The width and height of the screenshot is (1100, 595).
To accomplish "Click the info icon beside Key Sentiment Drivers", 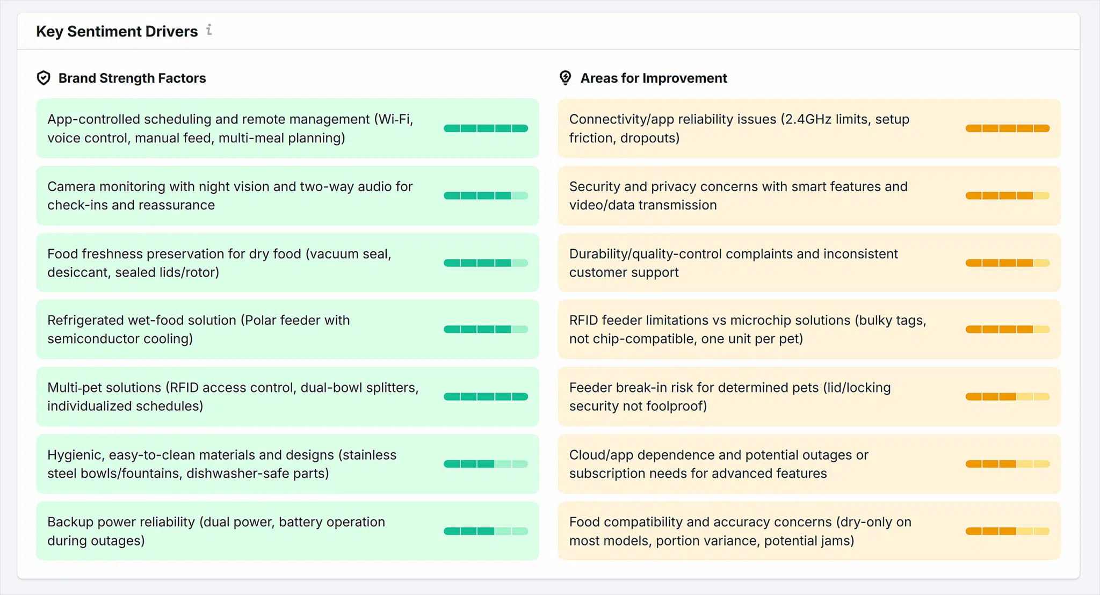I will click(x=209, y=30).
